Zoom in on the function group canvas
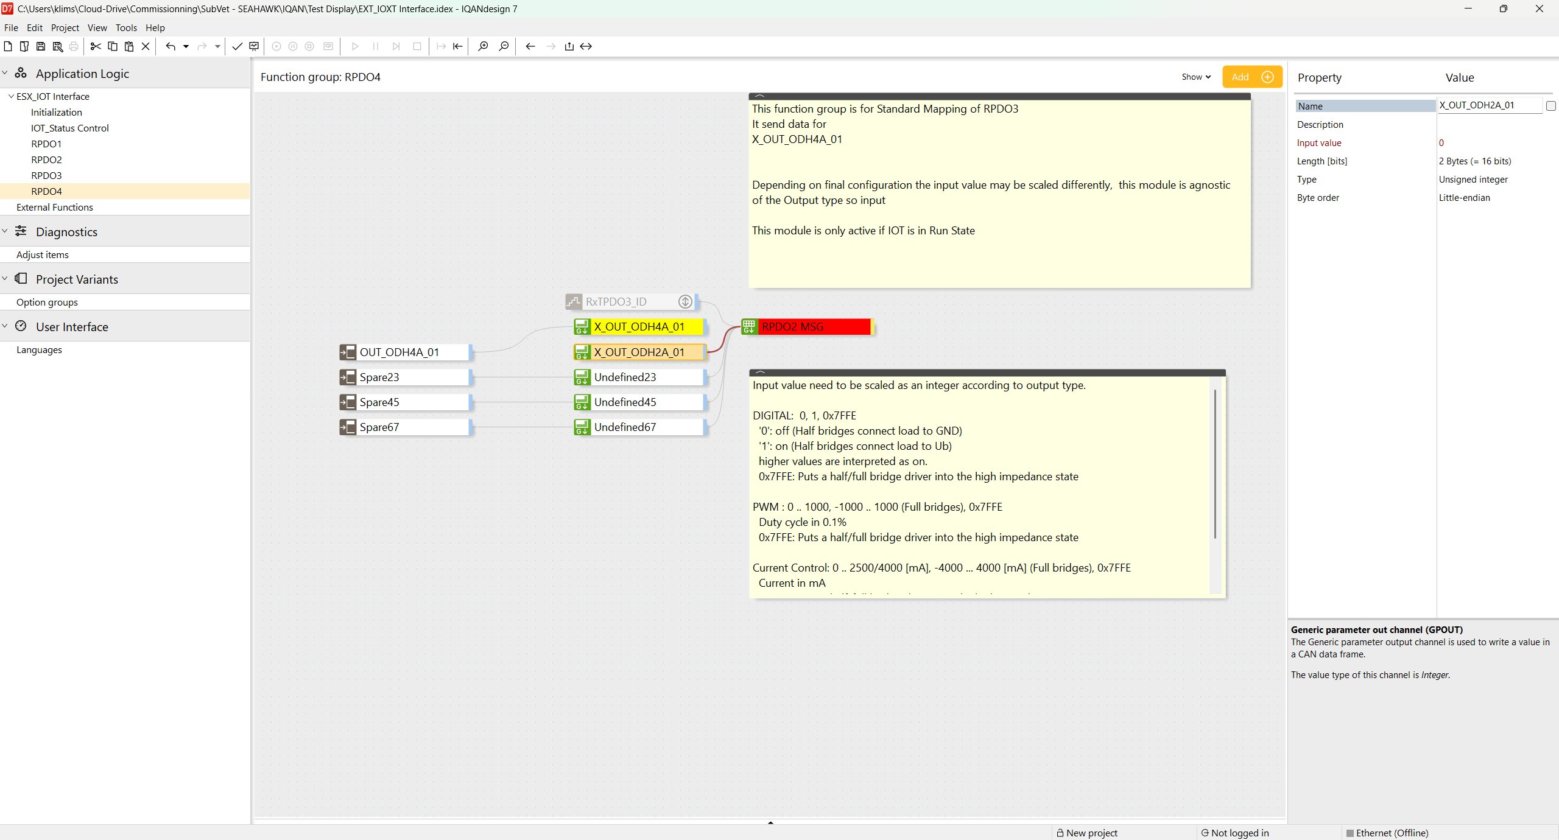The height and width of the screenshot is (840, 1559). pos(483,46)
